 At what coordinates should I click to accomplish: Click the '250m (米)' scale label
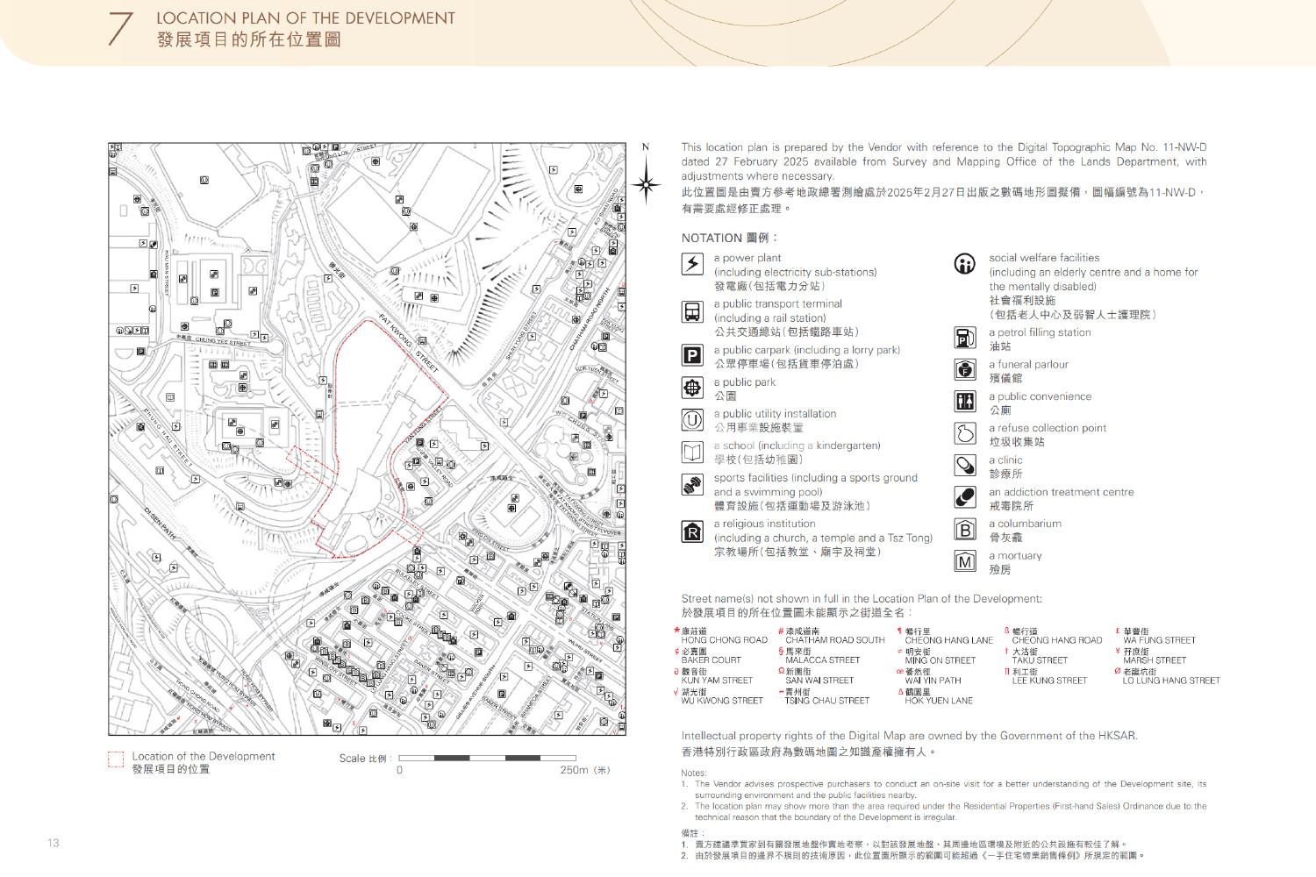click(585, 771)
